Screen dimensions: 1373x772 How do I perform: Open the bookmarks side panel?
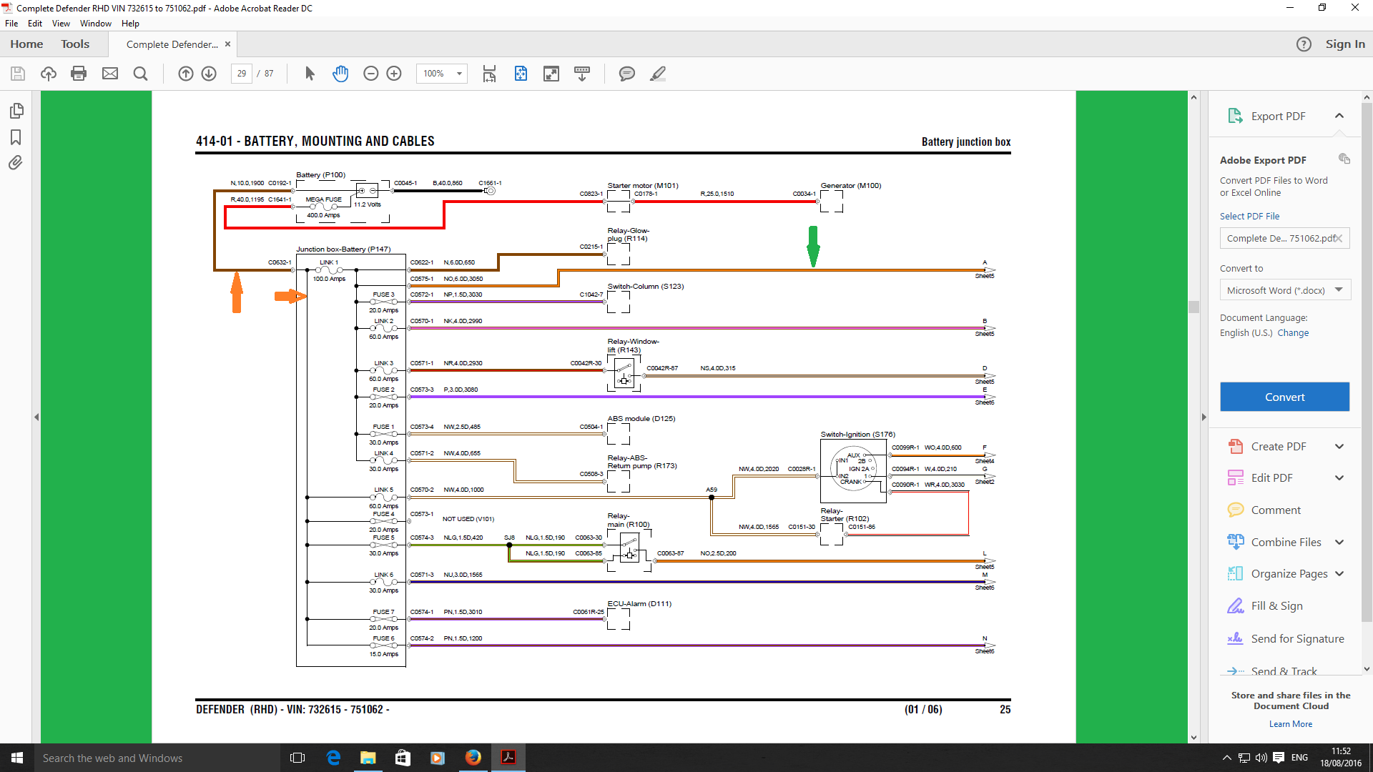(16, 137)
